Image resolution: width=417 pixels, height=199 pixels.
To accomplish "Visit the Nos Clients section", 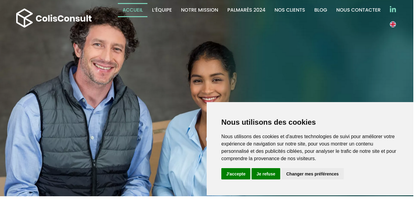I will 290,10.
